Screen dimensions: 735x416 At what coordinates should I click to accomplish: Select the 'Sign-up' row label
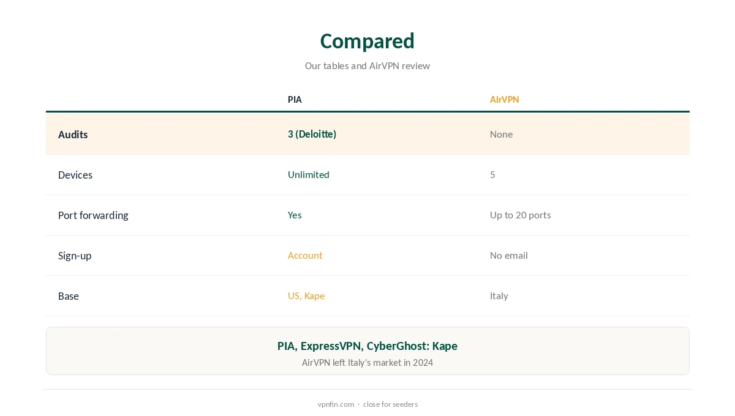(75, 256)
